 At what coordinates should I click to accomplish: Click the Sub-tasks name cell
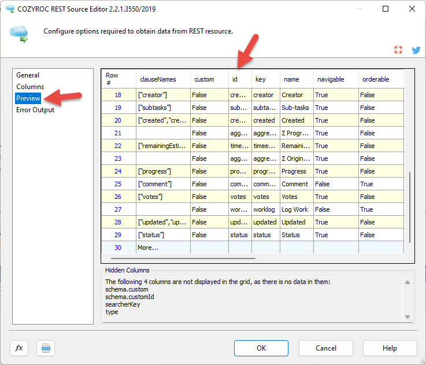click(297, 108)
